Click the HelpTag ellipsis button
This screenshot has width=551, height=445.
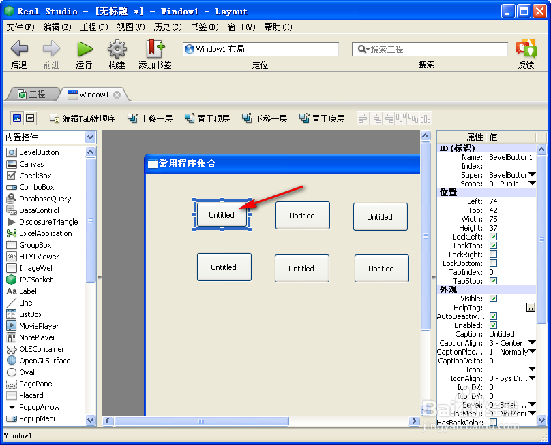point(531,308)
